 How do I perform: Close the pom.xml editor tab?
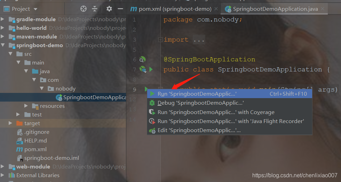(x=216, y=9)
